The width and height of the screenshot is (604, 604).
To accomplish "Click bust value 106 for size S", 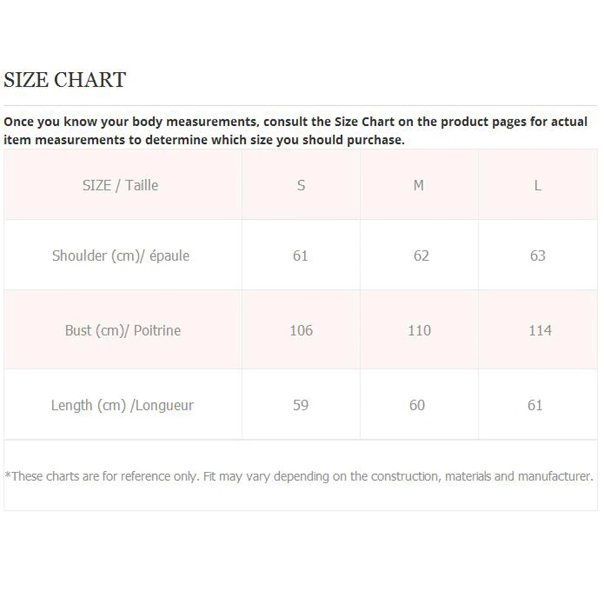I will 301,330.
